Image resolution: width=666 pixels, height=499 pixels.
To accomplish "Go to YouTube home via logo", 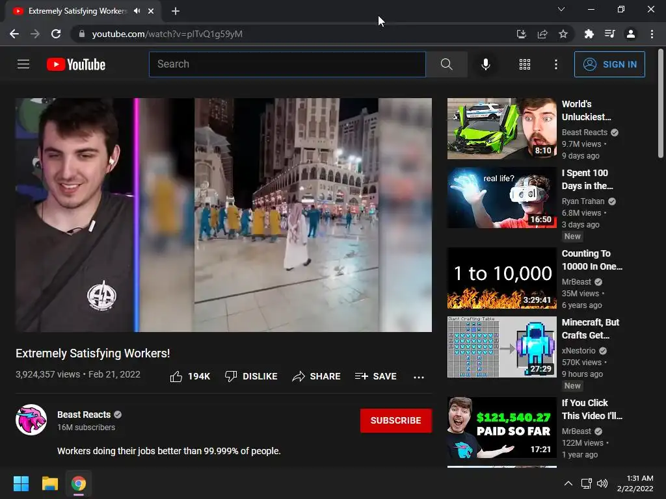I will pos(76,64).
